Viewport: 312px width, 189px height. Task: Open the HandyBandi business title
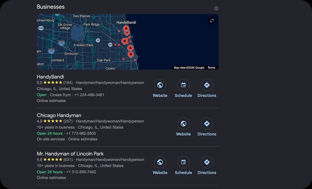(x=50, y=77)
